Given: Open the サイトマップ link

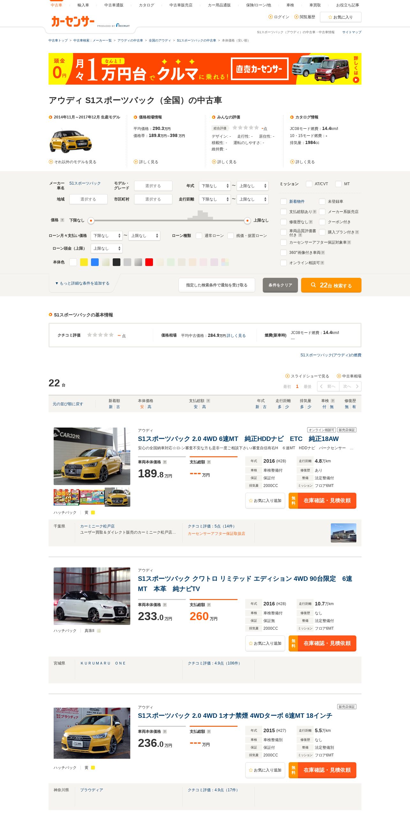Looking at the screenshot, I should tap(352, 32).
